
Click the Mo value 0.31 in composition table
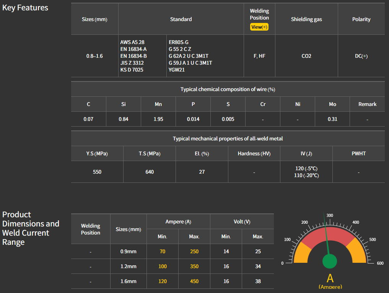pos(332,119)
